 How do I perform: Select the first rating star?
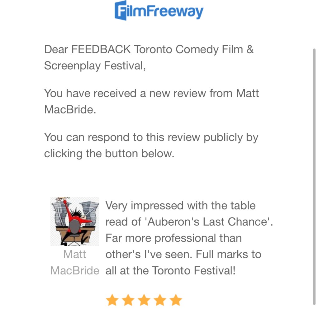(x=112, y=300)
